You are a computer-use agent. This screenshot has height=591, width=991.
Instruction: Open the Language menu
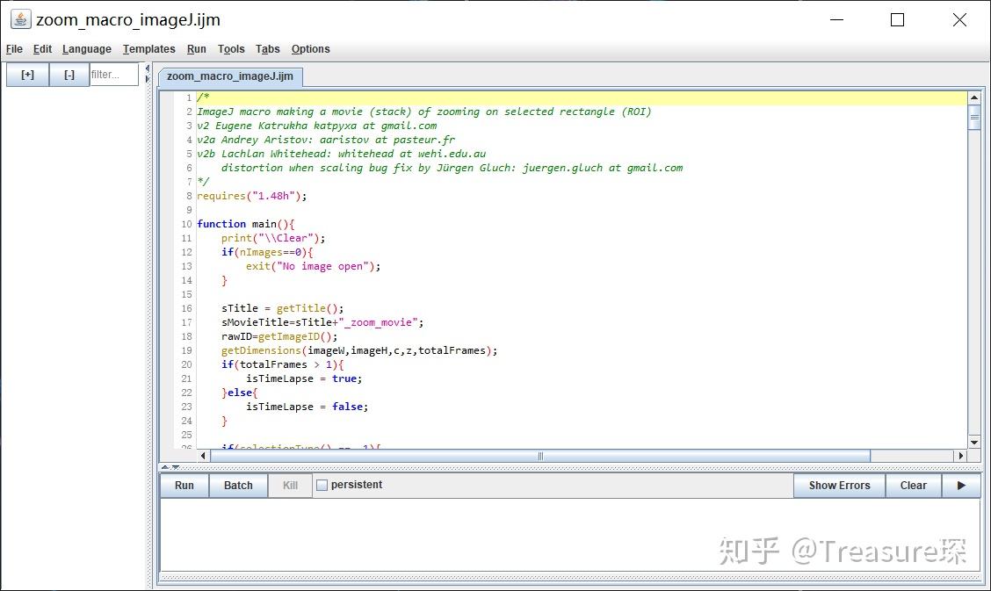tap(87, 49)
